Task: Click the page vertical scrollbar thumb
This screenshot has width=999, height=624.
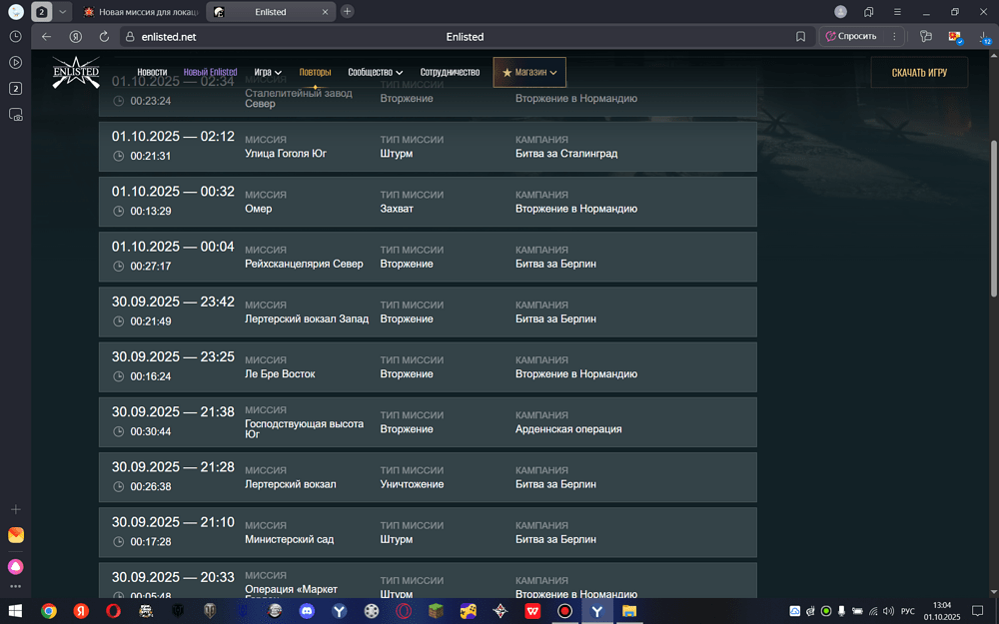Action: tap(993, 215)
